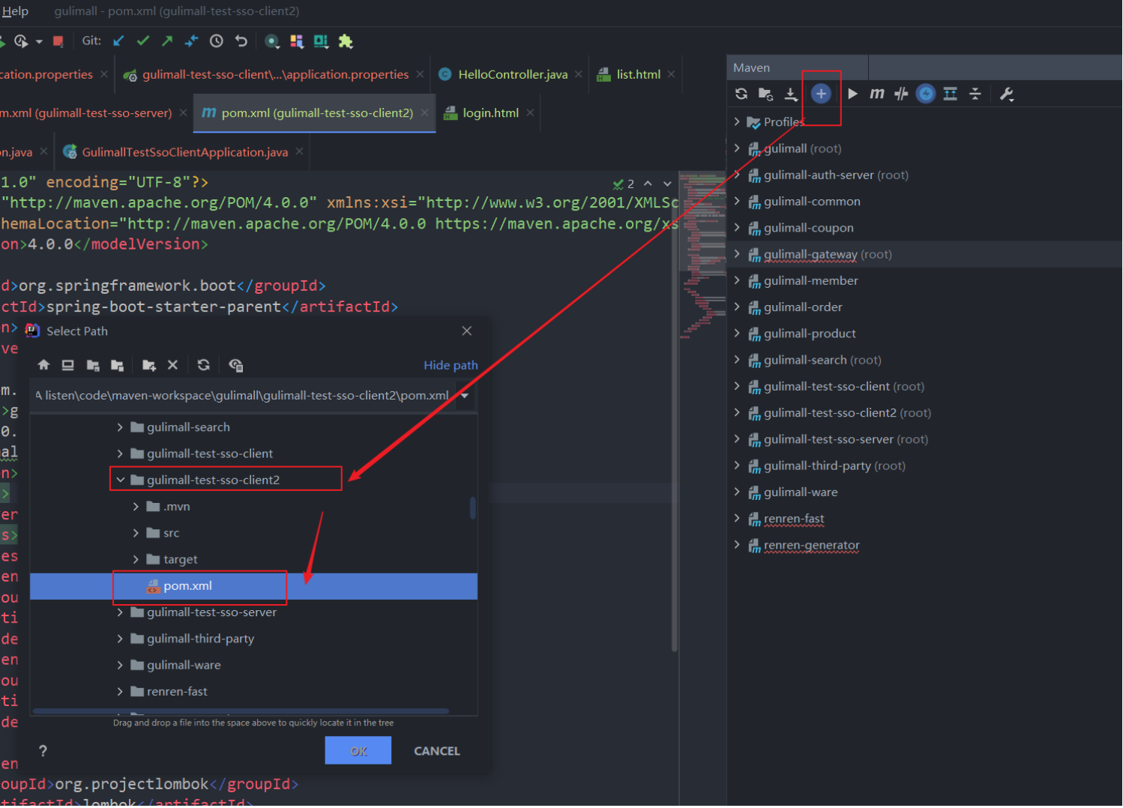This screenshot has height=808, width=1123.
Task: Collapse gulimall-test-sso-client2 folder in dialog
Action: 121,480
